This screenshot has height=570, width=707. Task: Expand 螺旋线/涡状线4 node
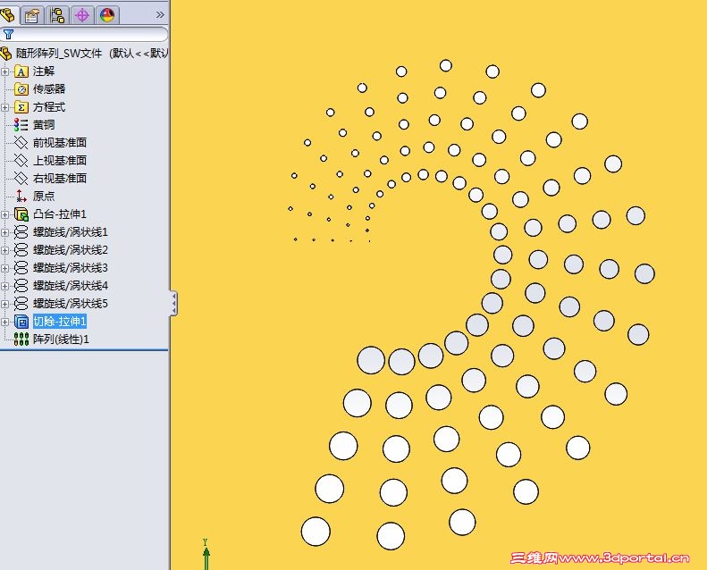coord(5,286)
